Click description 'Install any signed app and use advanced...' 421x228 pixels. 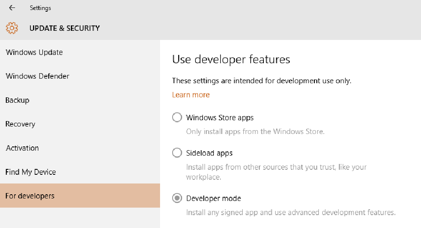pos(291,213)
